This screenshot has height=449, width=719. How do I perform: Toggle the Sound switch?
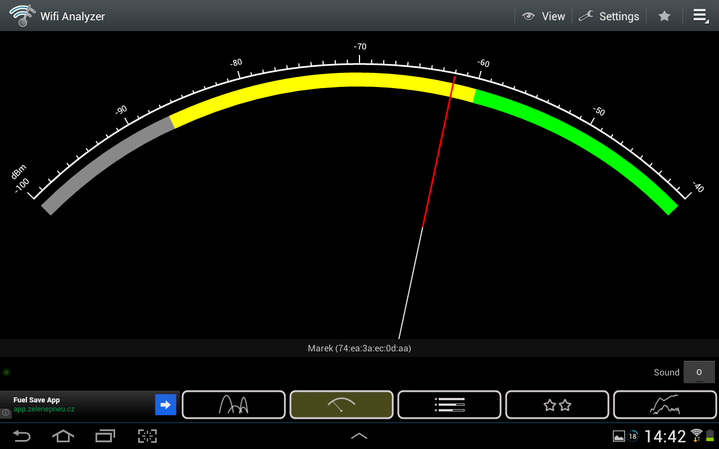(x=699, y=372)
